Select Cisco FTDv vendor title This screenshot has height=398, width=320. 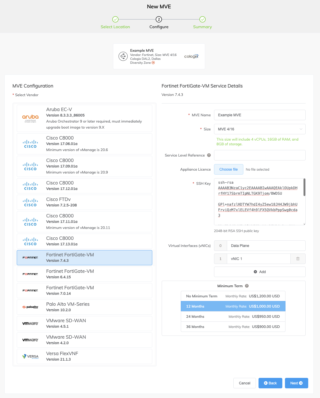58,199
